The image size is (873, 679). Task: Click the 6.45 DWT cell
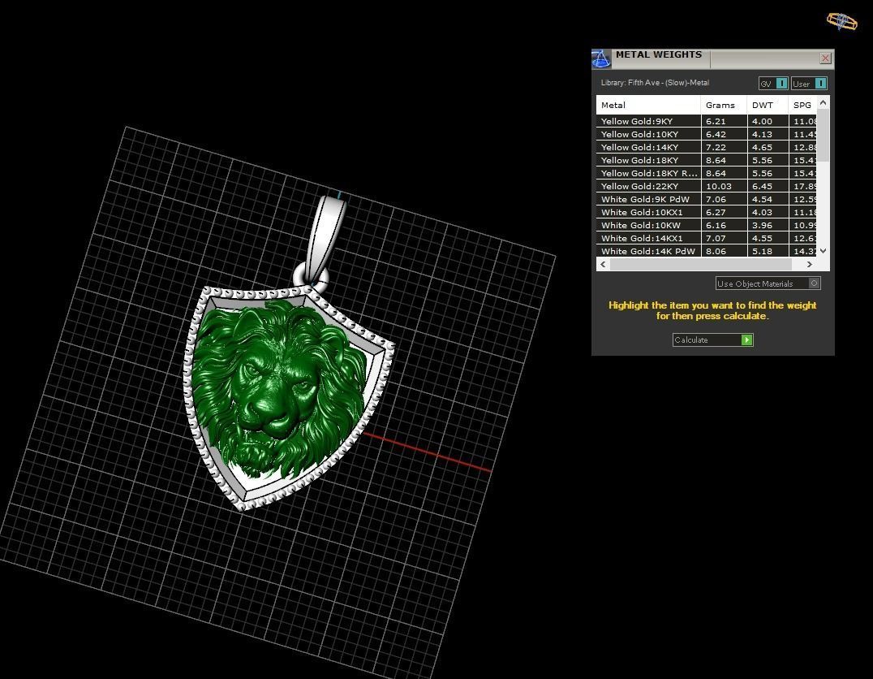768,186
